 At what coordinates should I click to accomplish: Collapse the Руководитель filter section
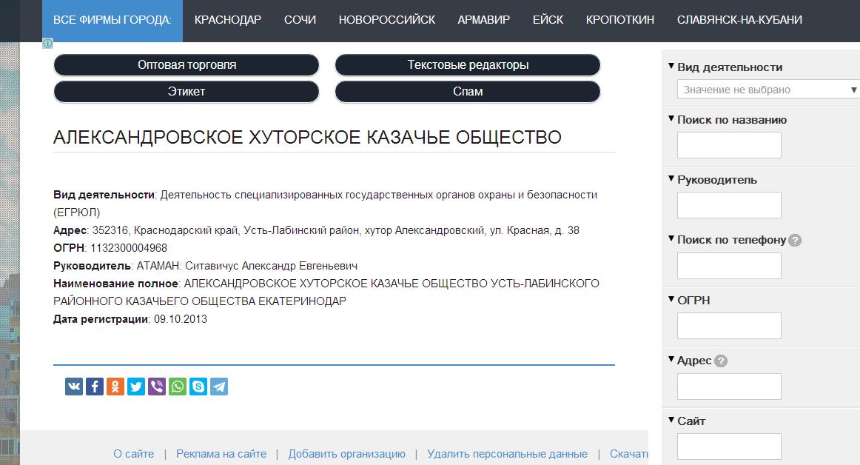(671, 178)
